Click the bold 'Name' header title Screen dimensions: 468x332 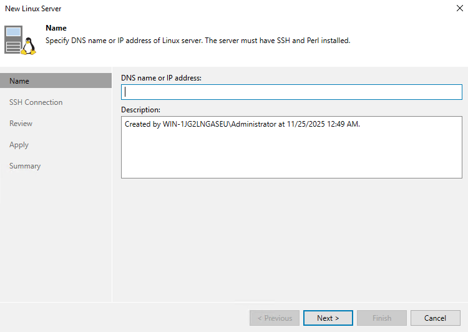pyautogui.click(x=56, y=28)
